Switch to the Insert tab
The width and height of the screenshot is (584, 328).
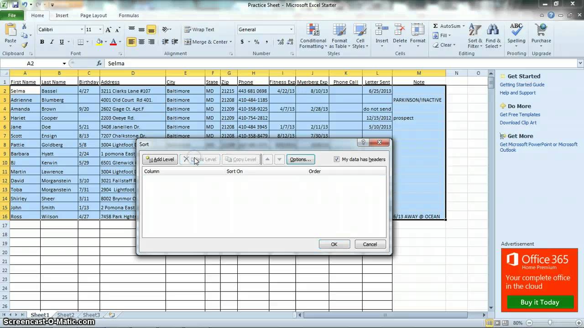click(62, 15)
